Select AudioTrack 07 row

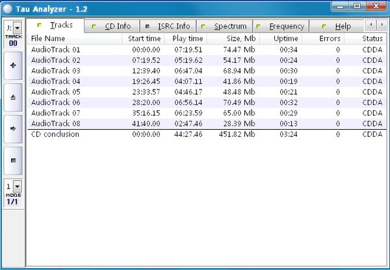click(x=207, y=114)
